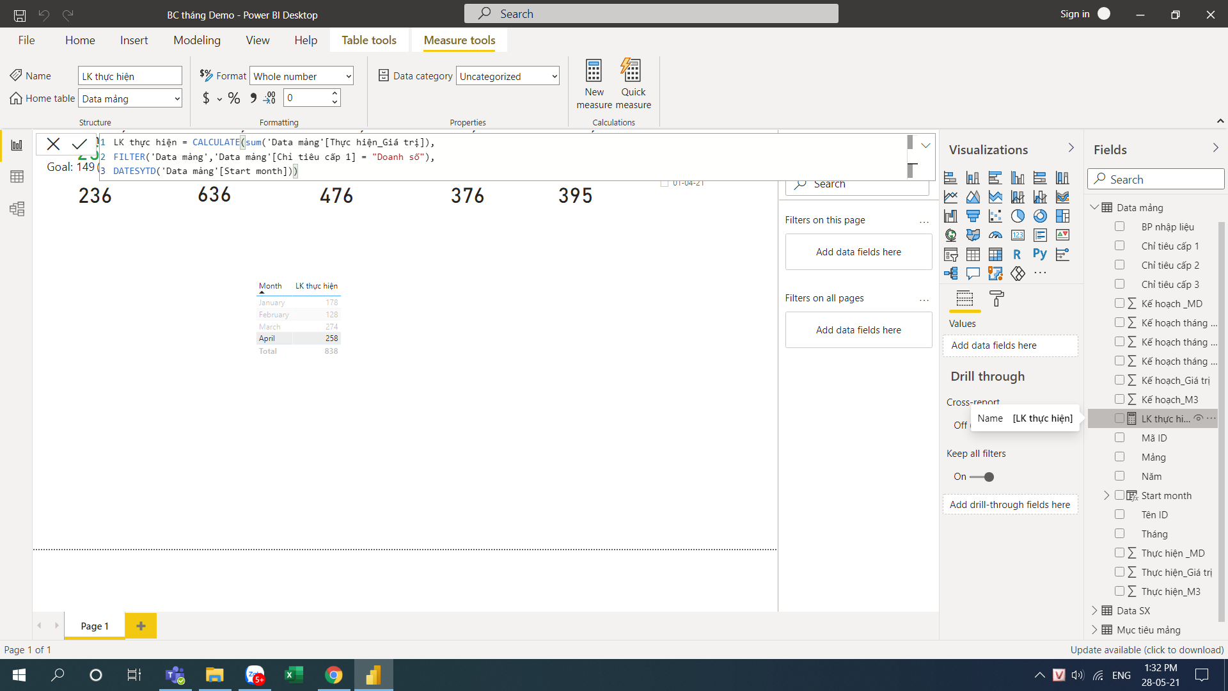Add a decomposition tree visual
Viewport: 1228px width, 691px height.
[950, 274]
